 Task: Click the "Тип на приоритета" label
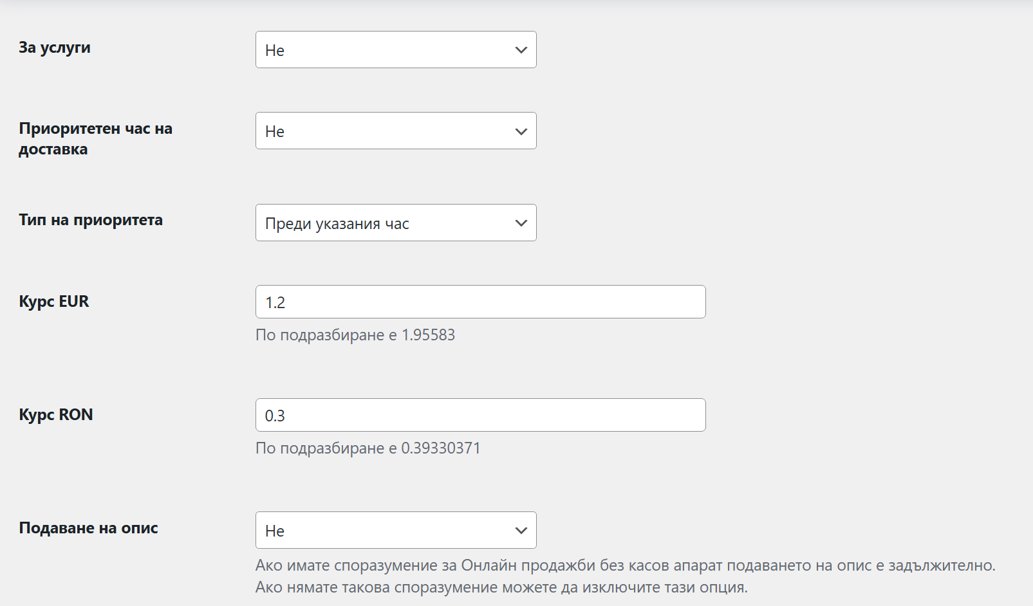(91, 220)
